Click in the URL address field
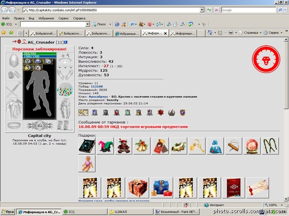Screen dimensions: 289x216 pos(111,10)
